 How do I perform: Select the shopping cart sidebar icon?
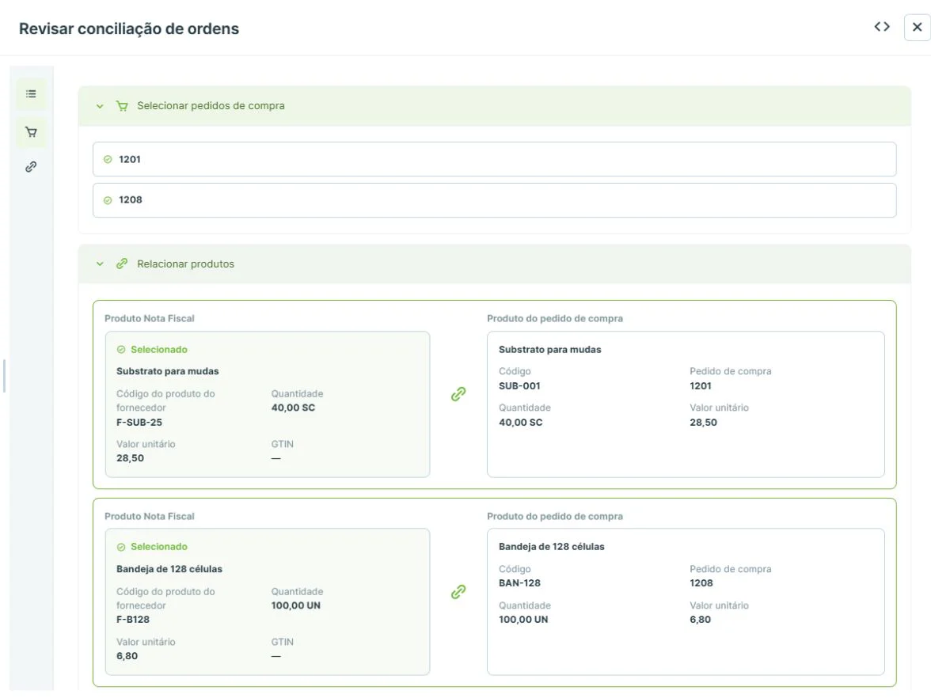[31, 131]
